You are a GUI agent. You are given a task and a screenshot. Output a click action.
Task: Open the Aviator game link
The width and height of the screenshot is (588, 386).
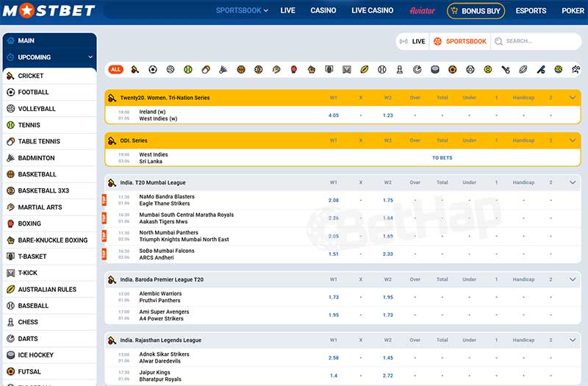click(422, 10)
